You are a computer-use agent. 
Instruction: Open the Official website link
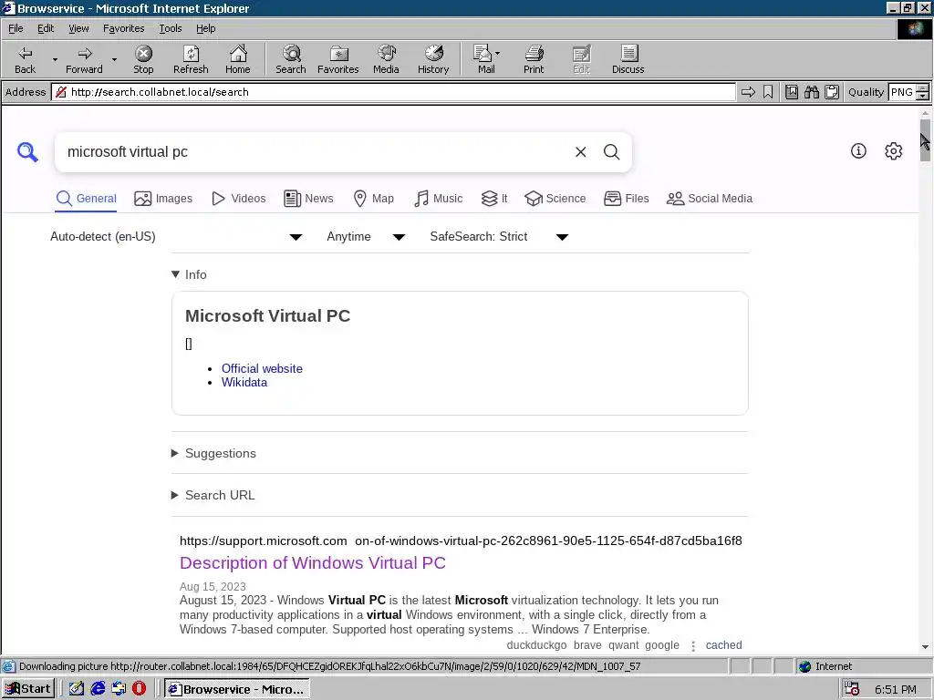pyautogui.click(x=262, y=368)
